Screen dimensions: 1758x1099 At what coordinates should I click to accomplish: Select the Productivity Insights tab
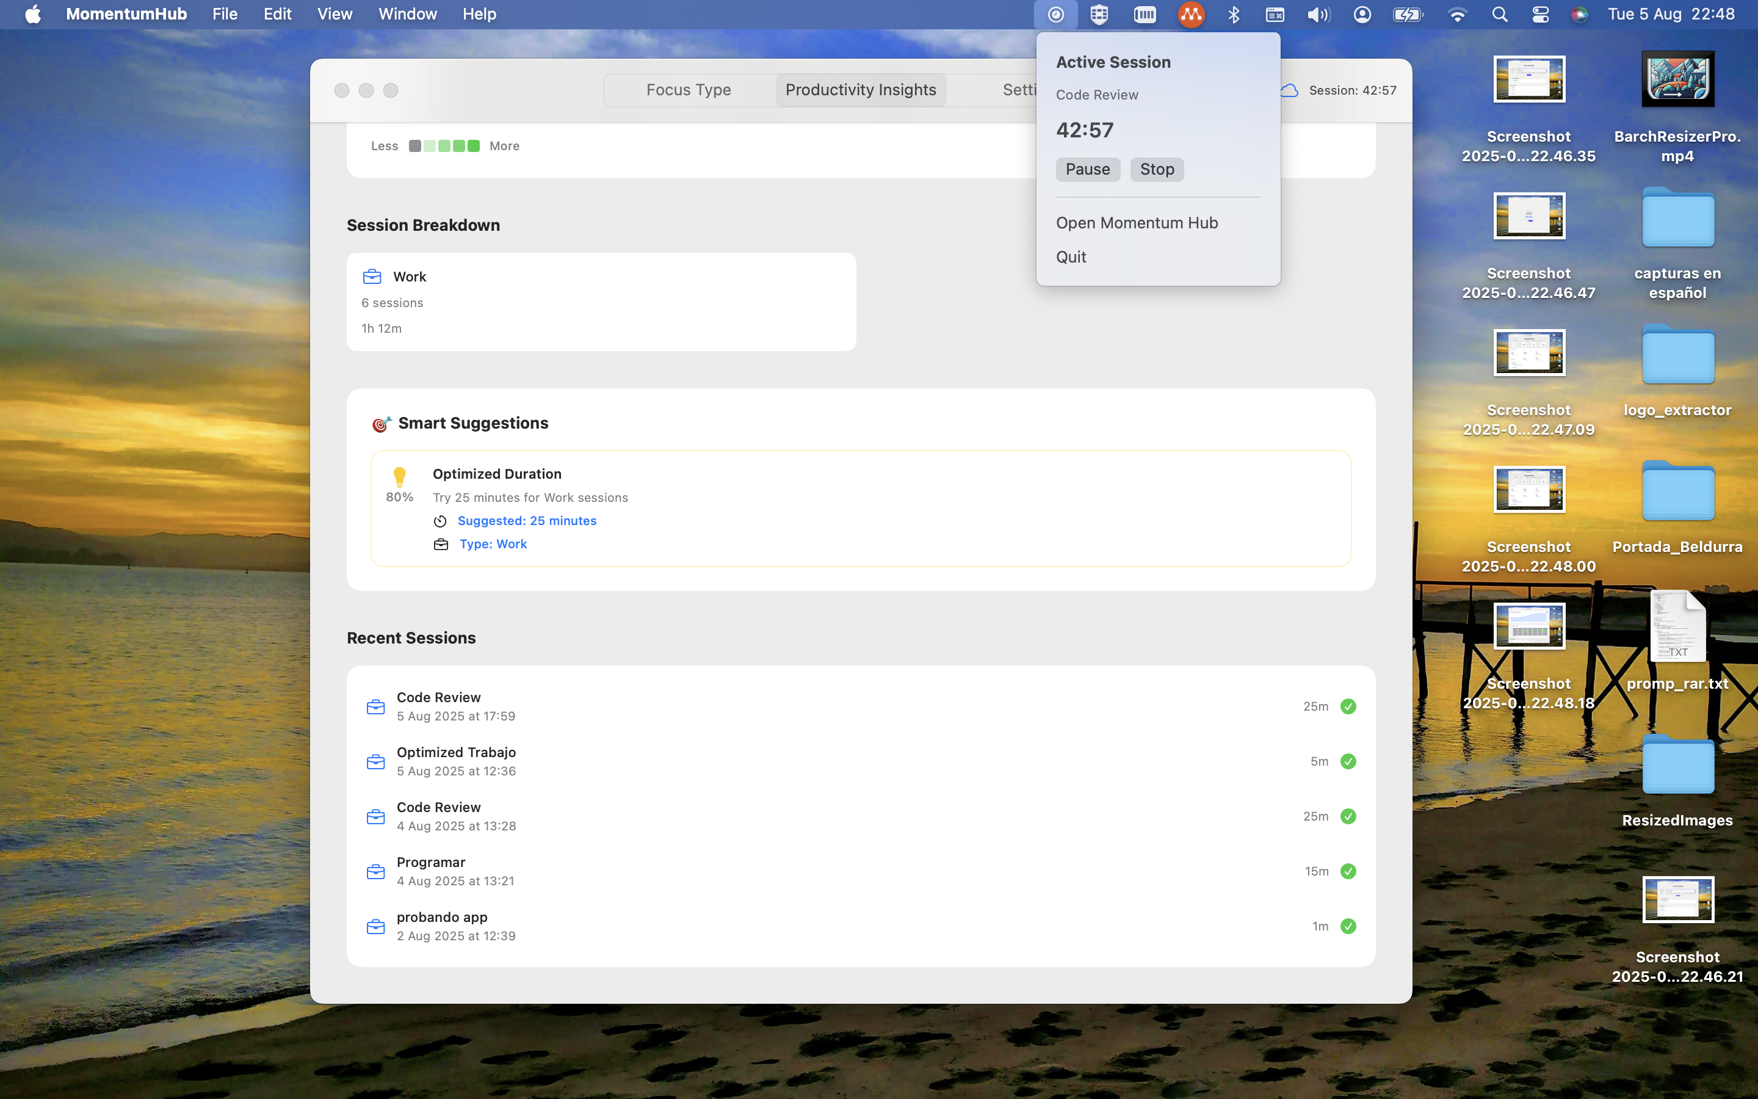[861, 90]
